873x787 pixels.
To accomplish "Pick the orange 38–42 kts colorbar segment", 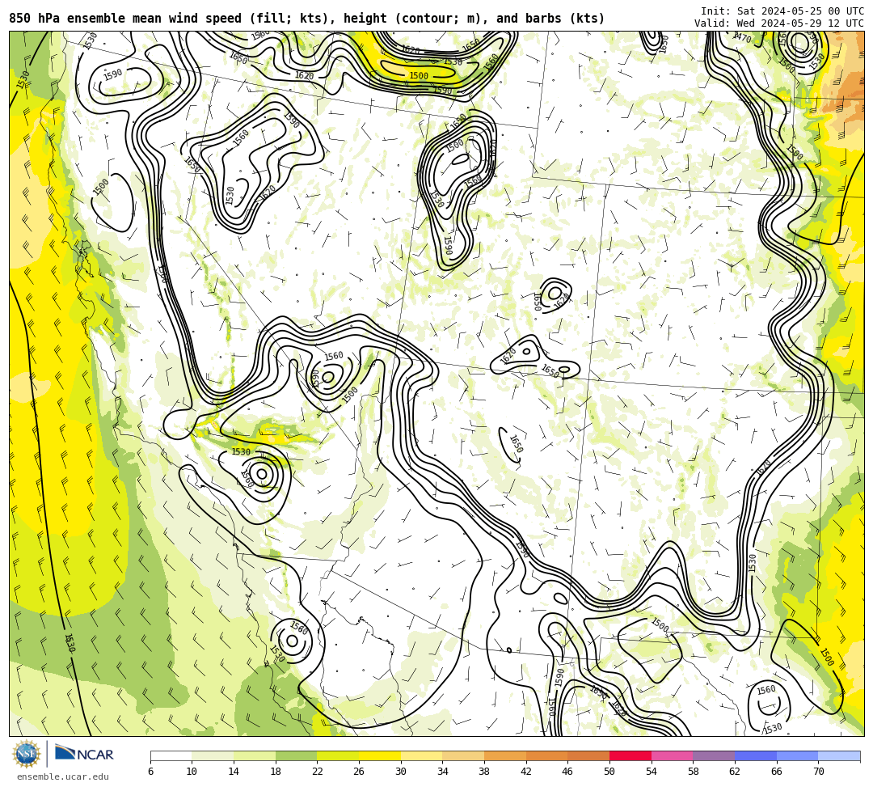I will tap(505, 755).
